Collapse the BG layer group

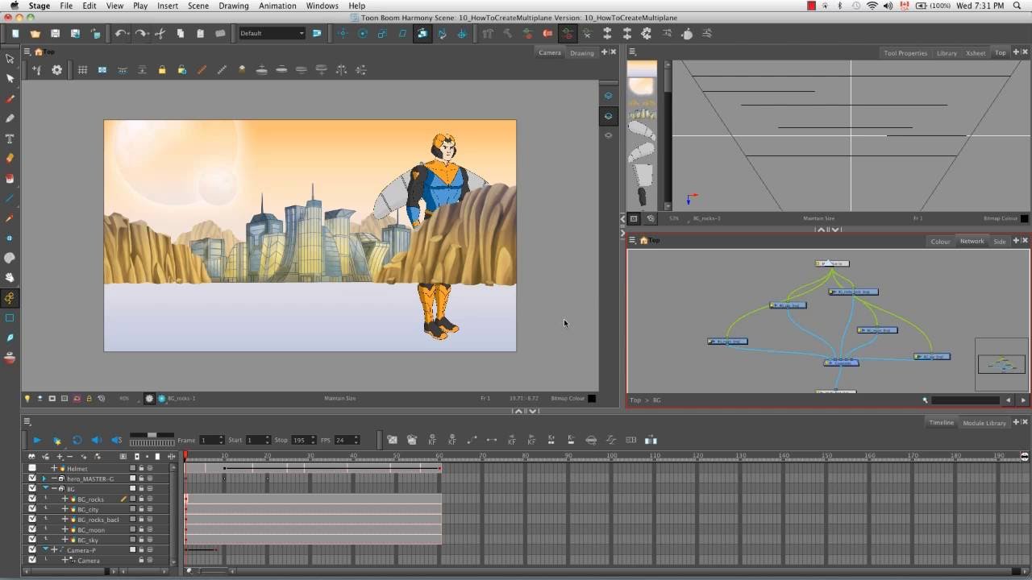(x=44, y=488)
